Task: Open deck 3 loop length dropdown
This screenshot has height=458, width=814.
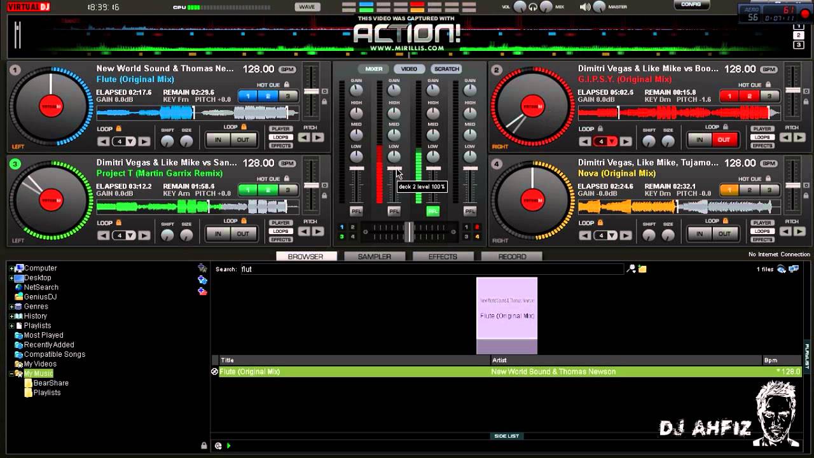Action: pos(130,235)
